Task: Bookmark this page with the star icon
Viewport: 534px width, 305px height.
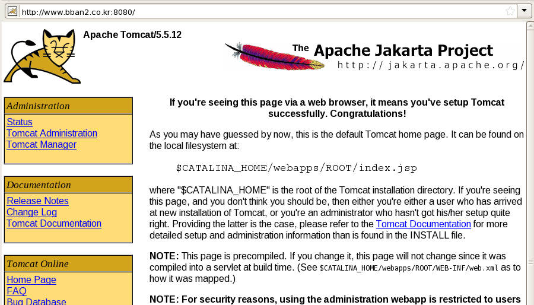Action: (x=510, y=12)
